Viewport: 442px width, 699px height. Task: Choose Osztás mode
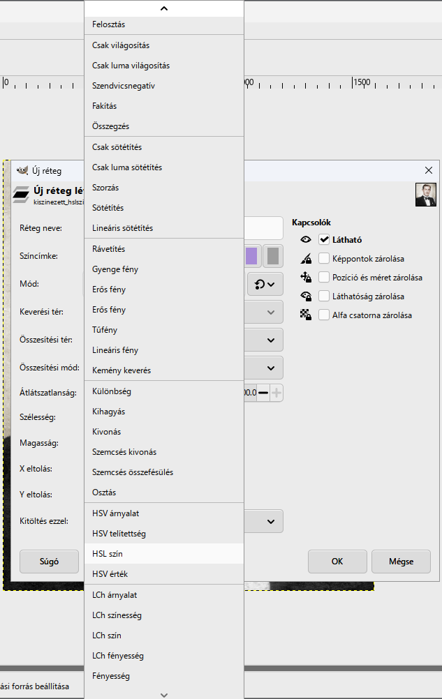164,493
